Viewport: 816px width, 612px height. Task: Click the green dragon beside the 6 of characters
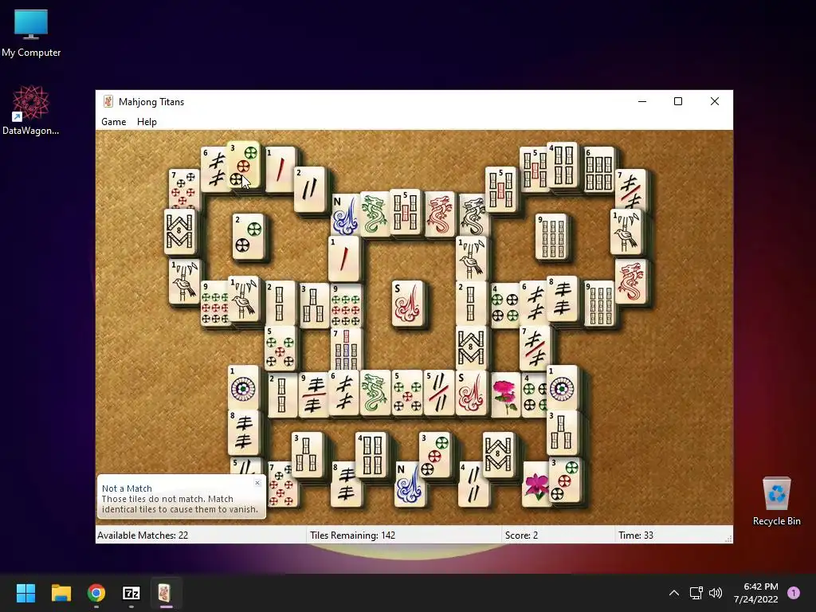click(375, 393)
